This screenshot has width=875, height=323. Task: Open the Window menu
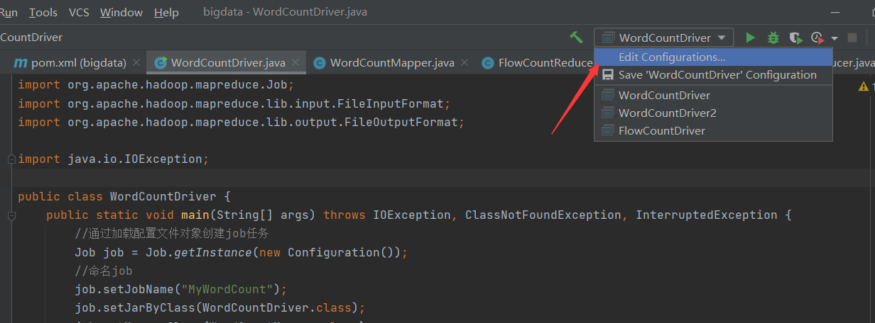121,12
